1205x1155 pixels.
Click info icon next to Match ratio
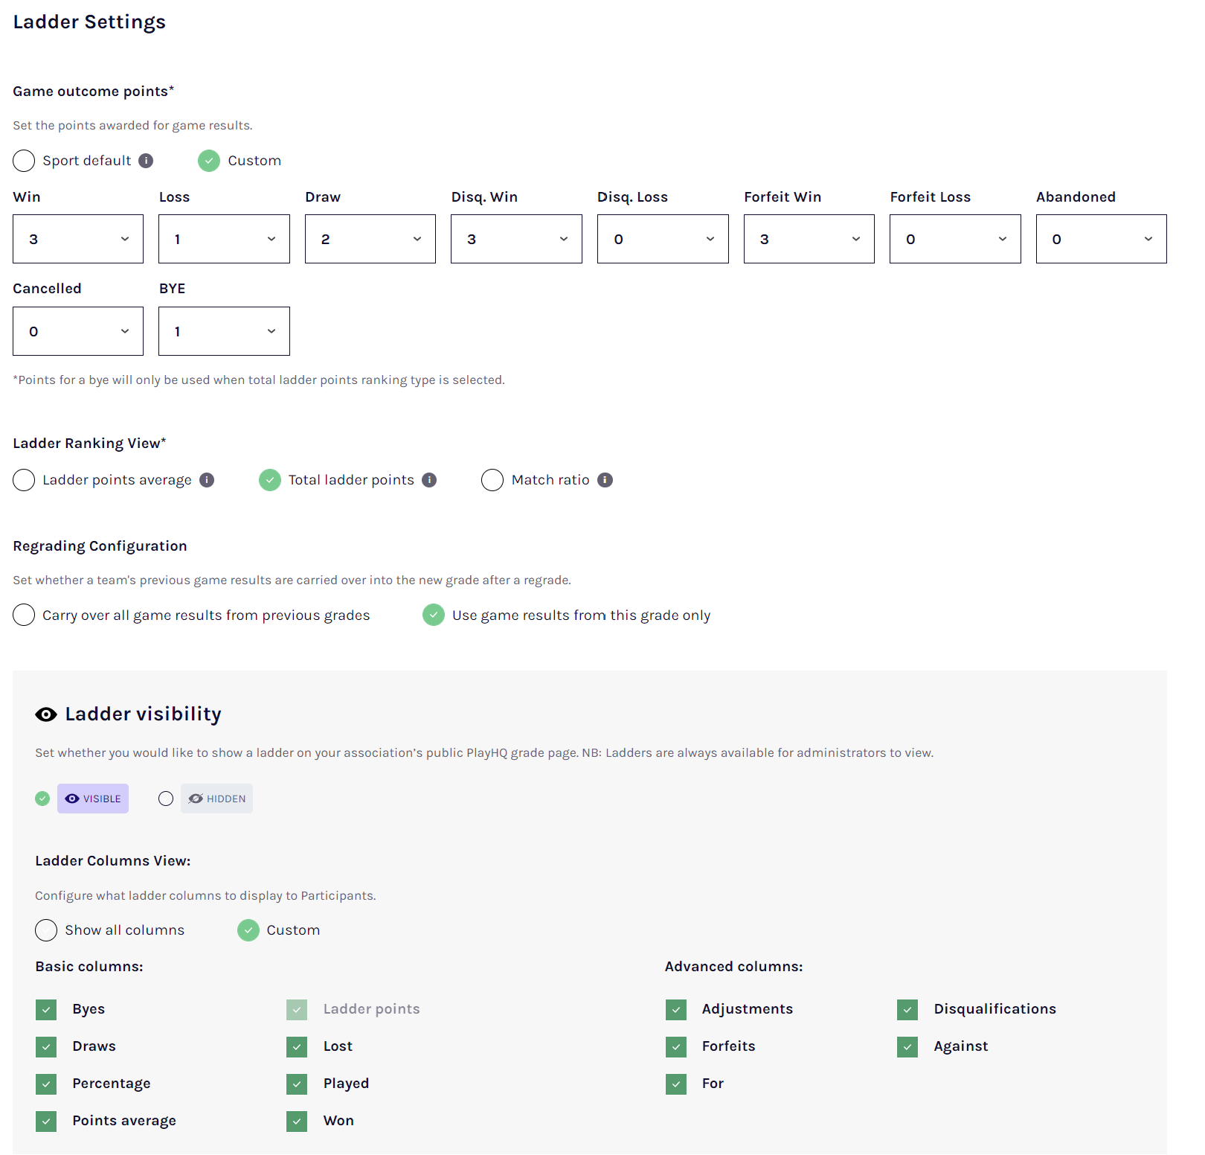pos(605,480)
